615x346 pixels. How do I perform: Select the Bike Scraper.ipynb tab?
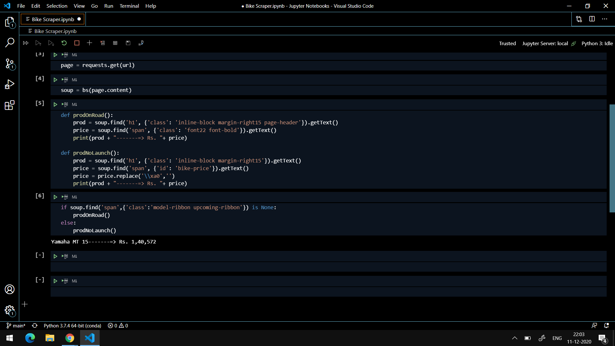coord(53,19)
